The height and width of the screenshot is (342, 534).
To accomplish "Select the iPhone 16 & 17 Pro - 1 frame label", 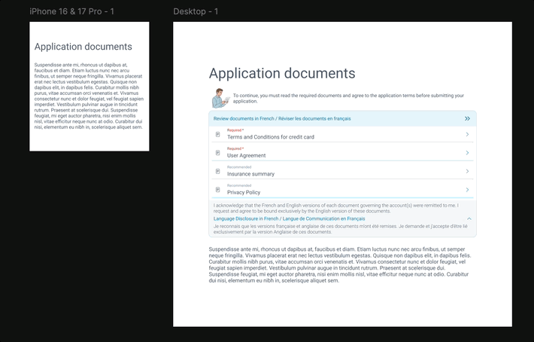I will tap(72, 11).
